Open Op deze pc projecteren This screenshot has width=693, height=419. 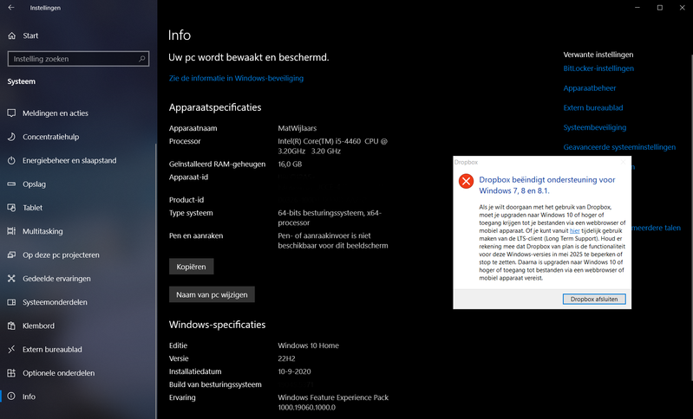click(x=61, y=255)
